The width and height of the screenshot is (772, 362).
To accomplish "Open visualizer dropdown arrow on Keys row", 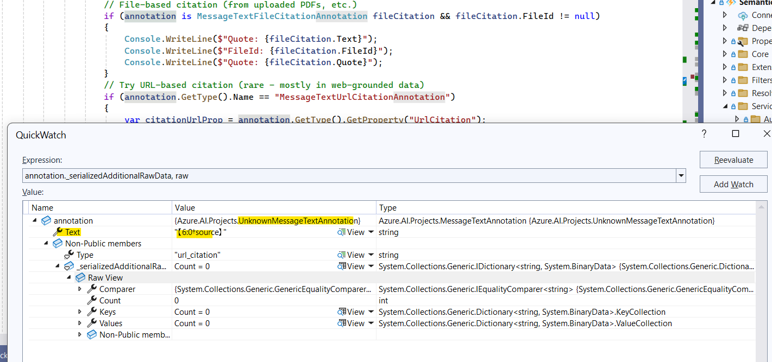I will tap(371, 312).
